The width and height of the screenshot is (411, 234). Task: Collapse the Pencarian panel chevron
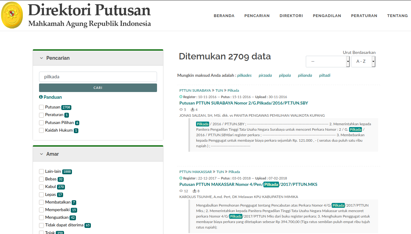(41, 58)
